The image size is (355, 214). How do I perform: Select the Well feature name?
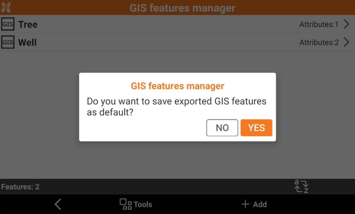(27, 42)
